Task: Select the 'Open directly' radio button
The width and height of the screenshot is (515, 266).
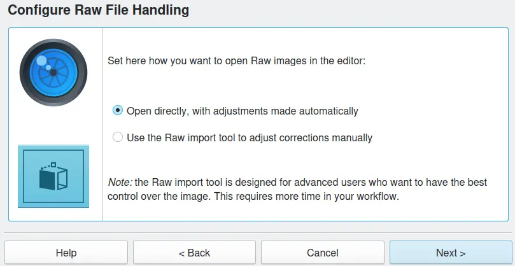Action: (117, 111)
